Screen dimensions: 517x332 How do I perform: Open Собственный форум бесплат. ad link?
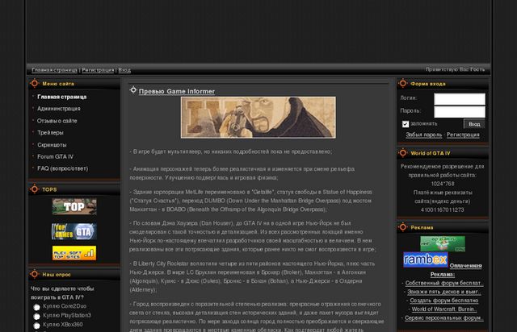coord(443,283)
